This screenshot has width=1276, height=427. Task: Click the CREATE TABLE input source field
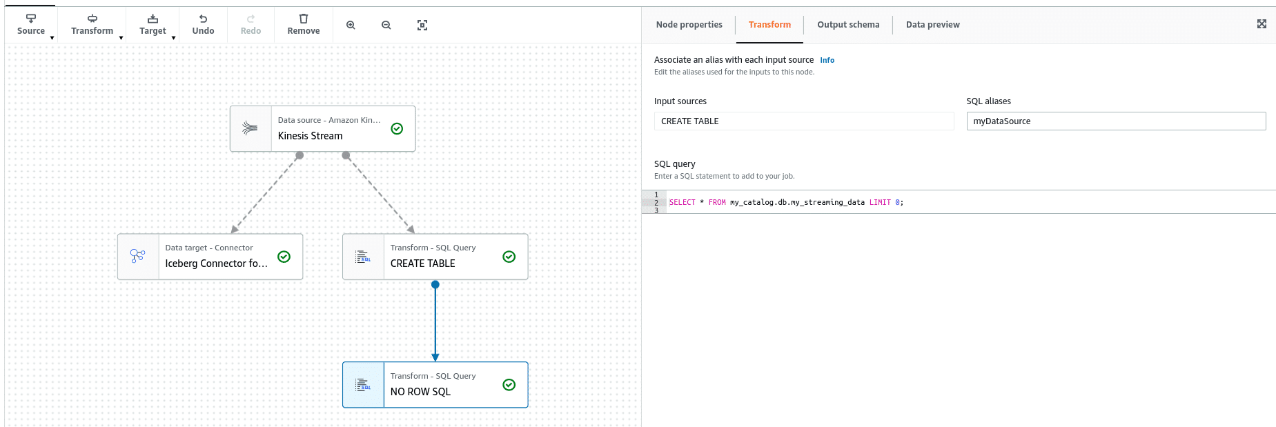pyautogui.click(x=804, y=121)
